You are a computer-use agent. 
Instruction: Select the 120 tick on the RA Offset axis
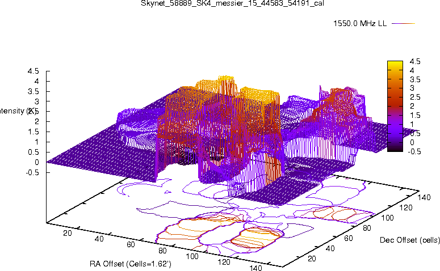[224, 262]
